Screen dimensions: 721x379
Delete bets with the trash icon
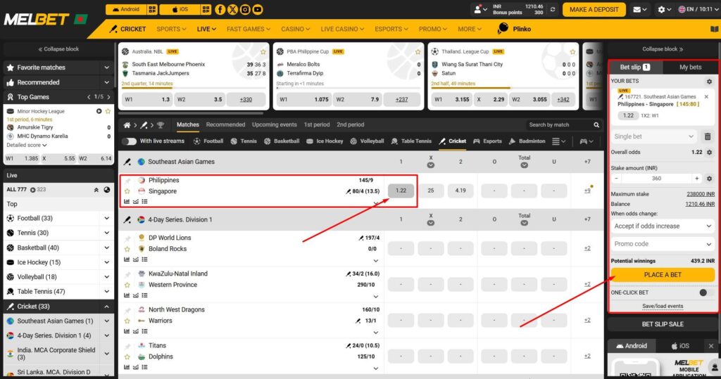[x=708, y=136]
